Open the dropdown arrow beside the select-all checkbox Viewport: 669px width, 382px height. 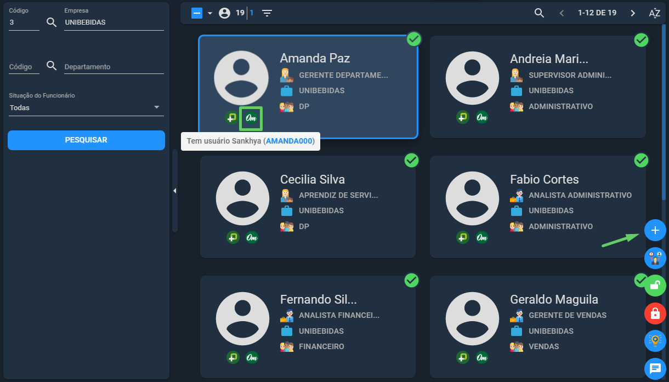click(209, 13)
